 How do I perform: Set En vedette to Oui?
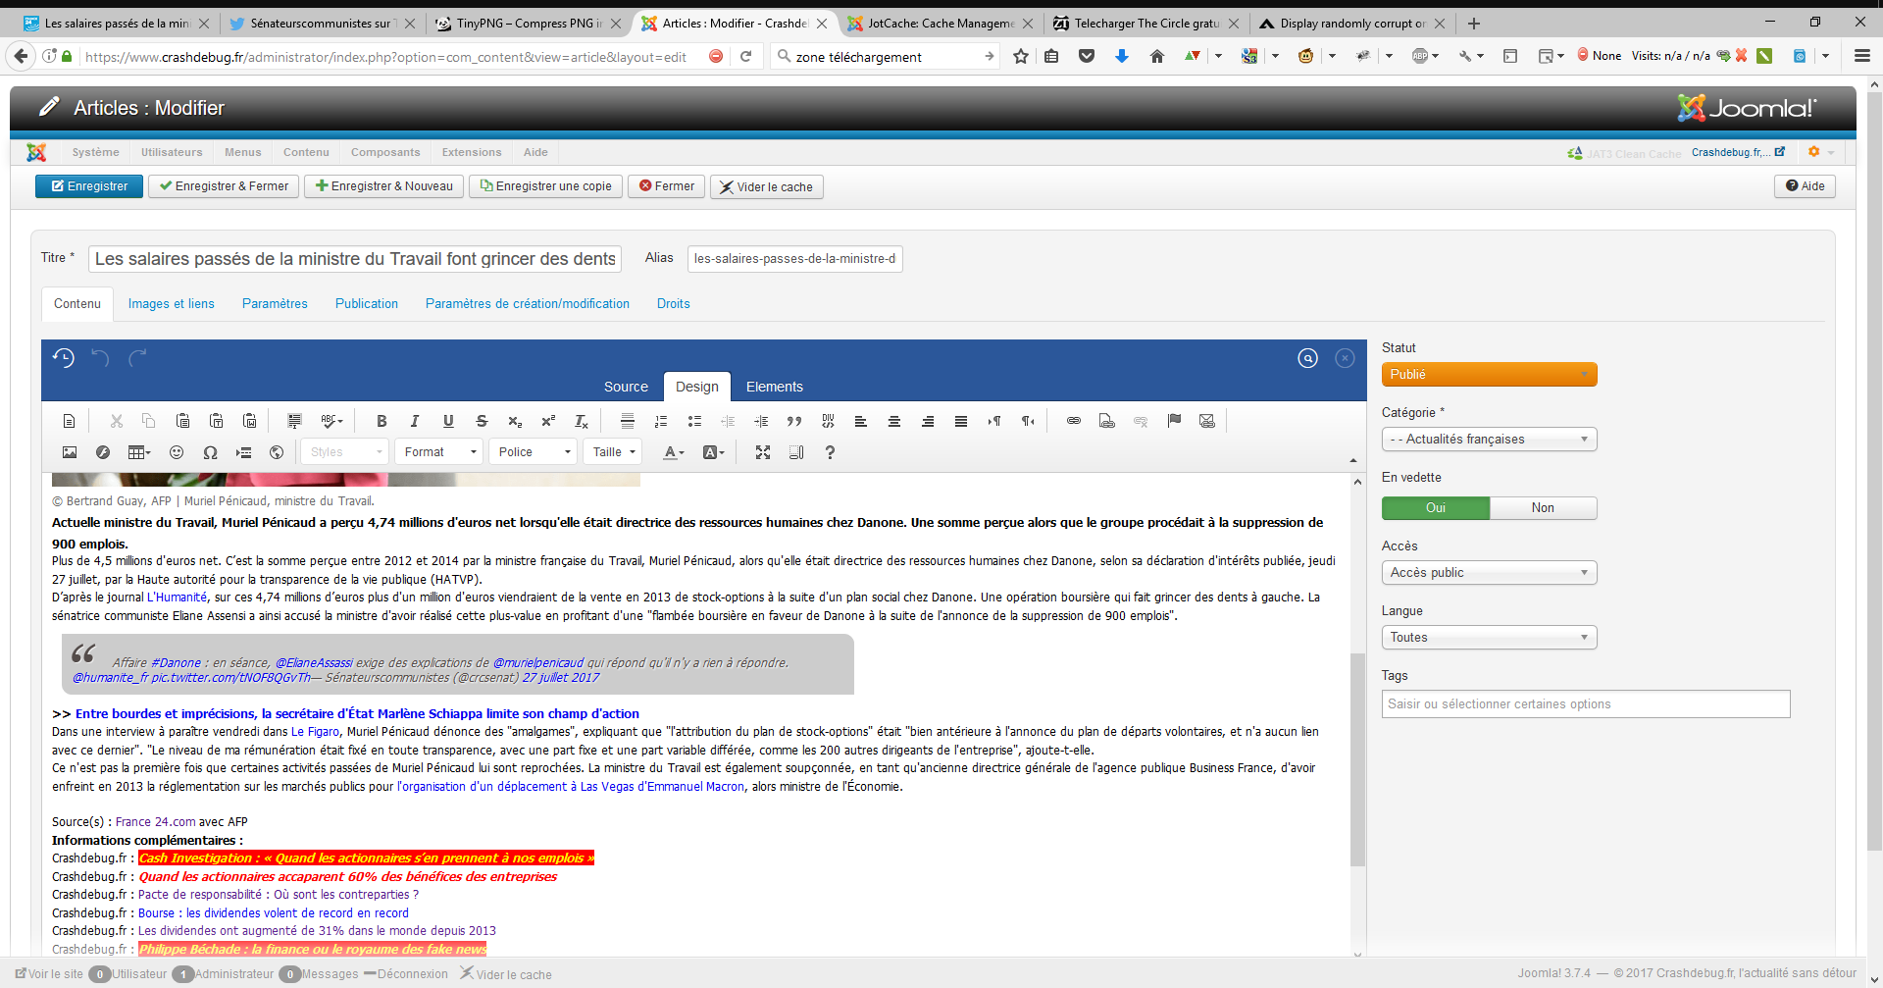[1436, 508]
